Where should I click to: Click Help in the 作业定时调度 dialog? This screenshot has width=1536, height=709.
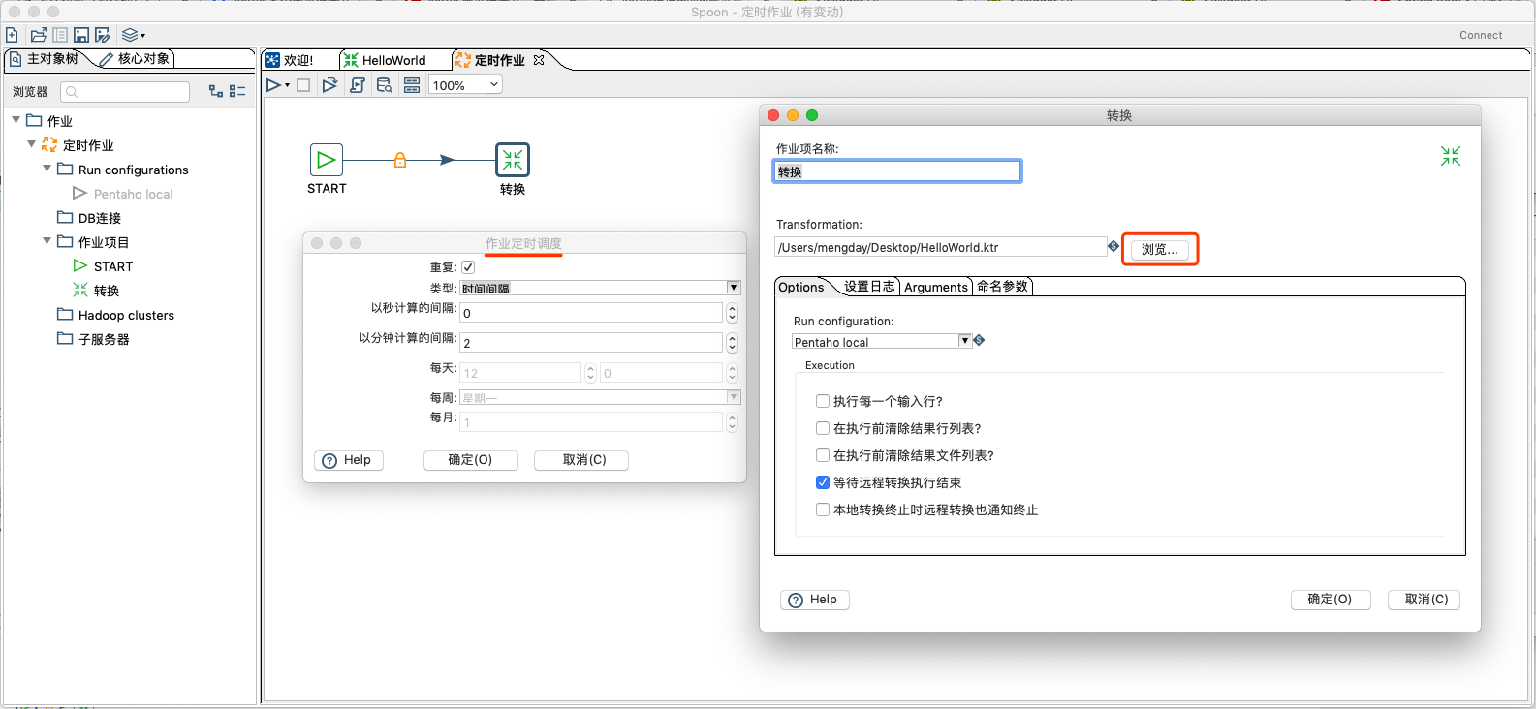(x=349, y=460)
